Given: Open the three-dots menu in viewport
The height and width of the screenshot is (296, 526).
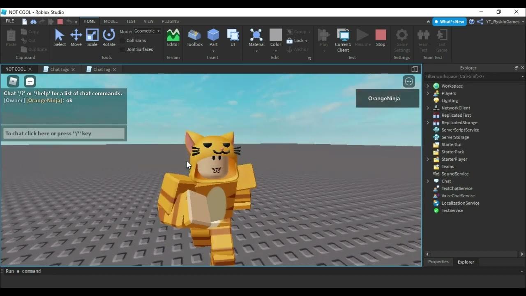Looking at the screenshot, I should (409, 81).
